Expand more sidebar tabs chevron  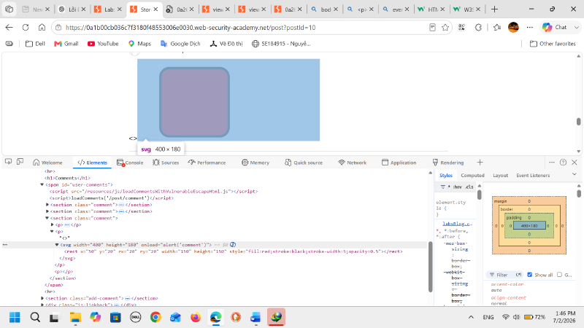[x=574, y=174]
